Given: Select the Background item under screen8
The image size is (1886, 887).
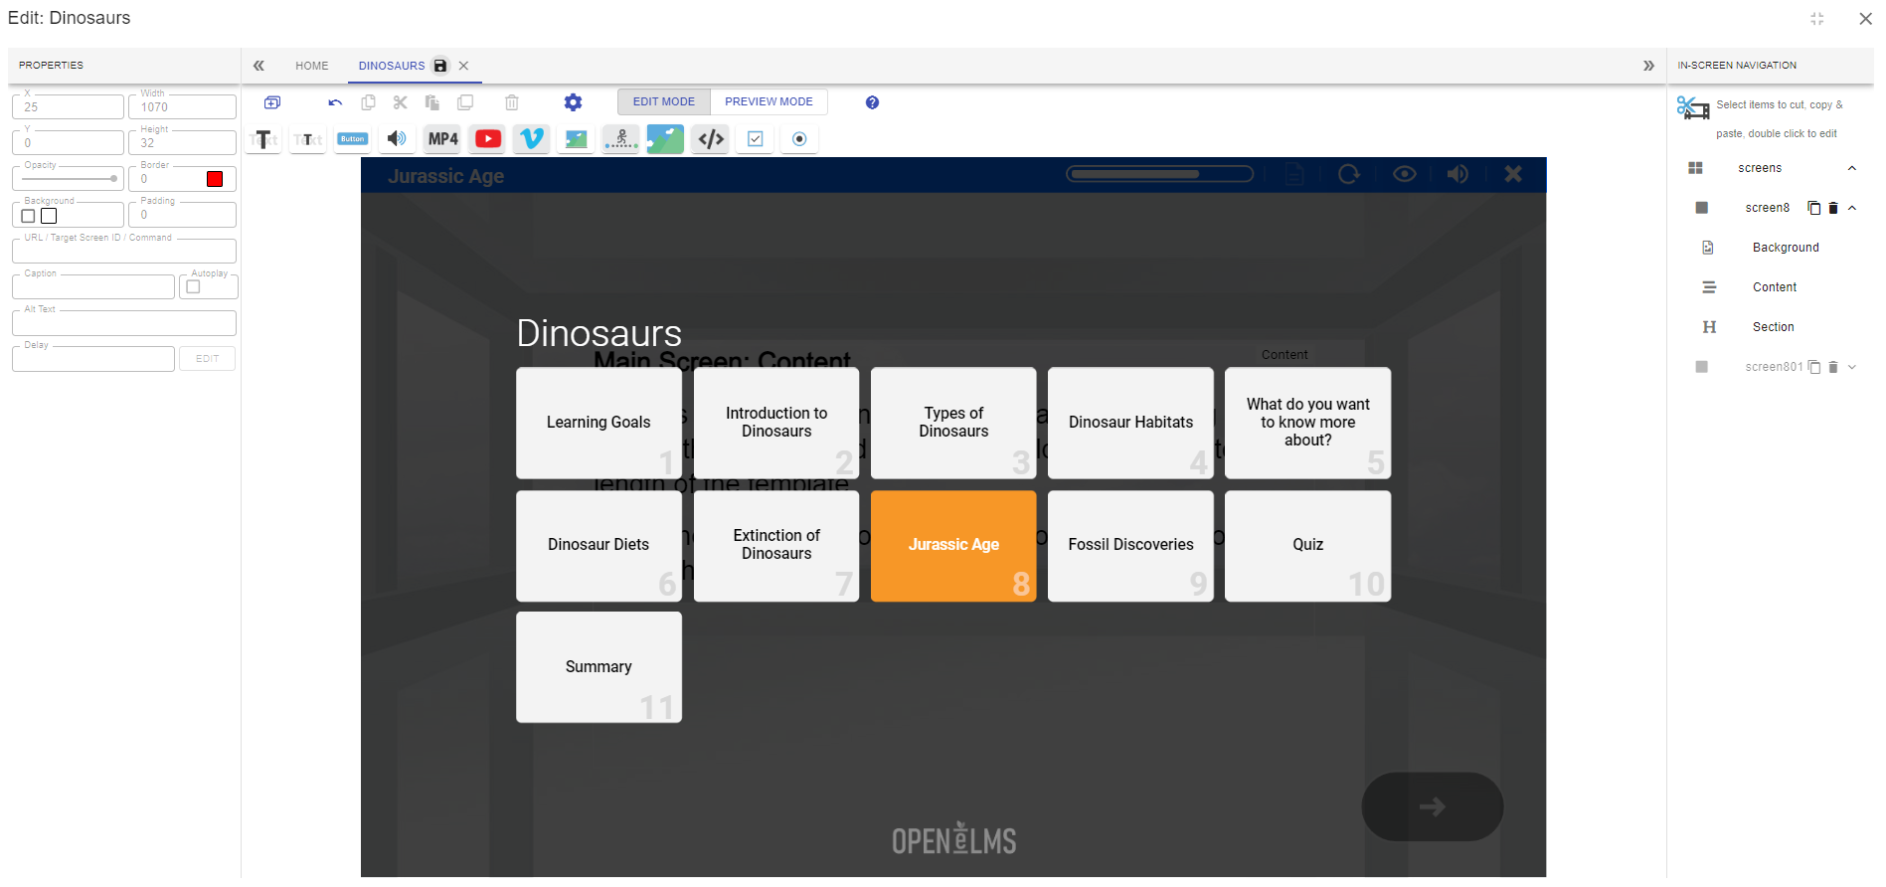Looking at the screenshot, I should [1786, 248].
